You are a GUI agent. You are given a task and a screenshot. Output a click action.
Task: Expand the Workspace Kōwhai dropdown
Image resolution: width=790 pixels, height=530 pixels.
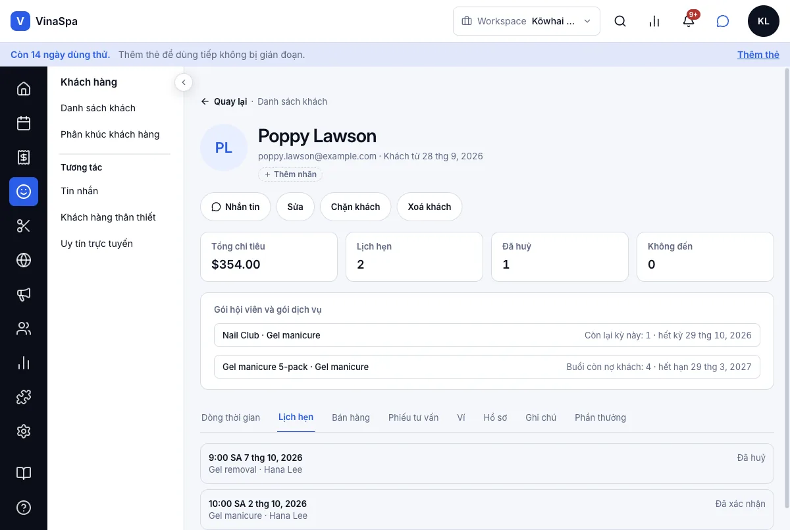(527, 21)
